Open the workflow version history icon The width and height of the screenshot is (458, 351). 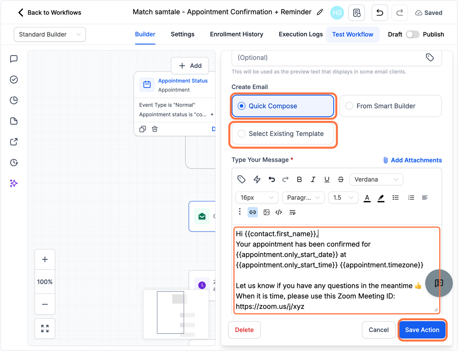[357, 13]
